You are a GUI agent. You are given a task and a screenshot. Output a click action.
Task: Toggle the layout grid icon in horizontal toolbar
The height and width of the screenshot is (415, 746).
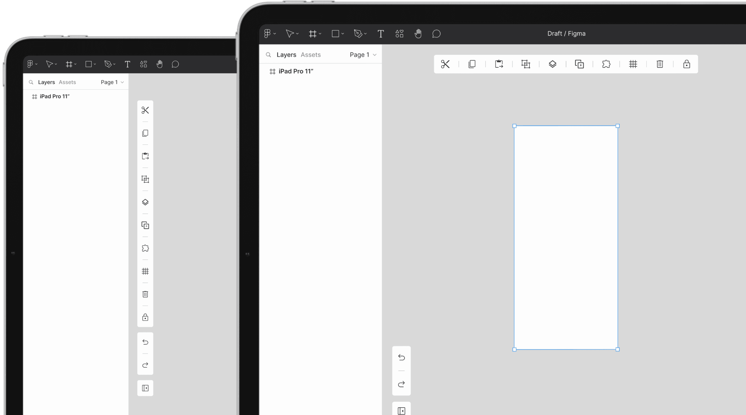[x=633, y=64]
